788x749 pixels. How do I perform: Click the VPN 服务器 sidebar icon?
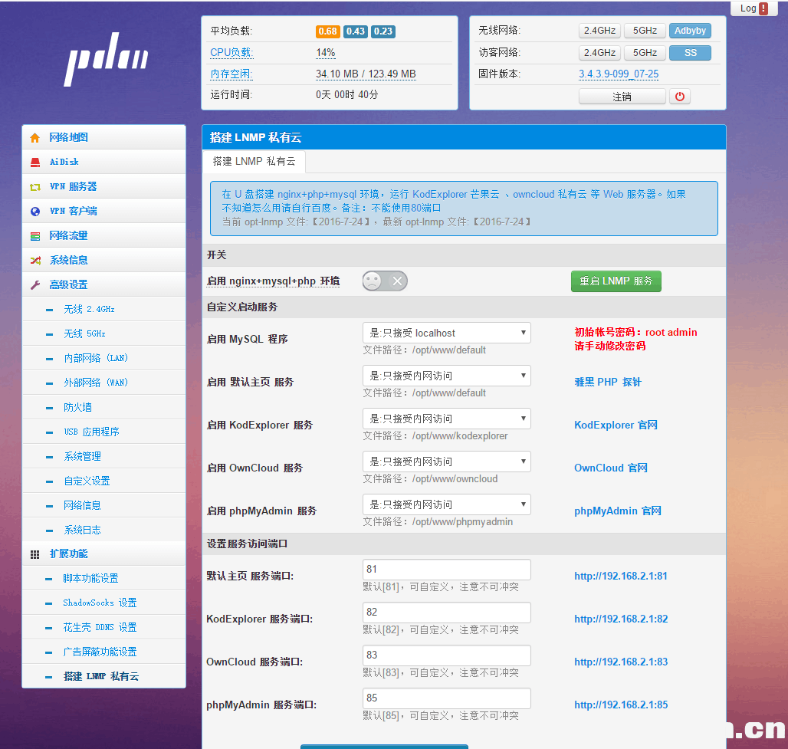click(34, 187)
